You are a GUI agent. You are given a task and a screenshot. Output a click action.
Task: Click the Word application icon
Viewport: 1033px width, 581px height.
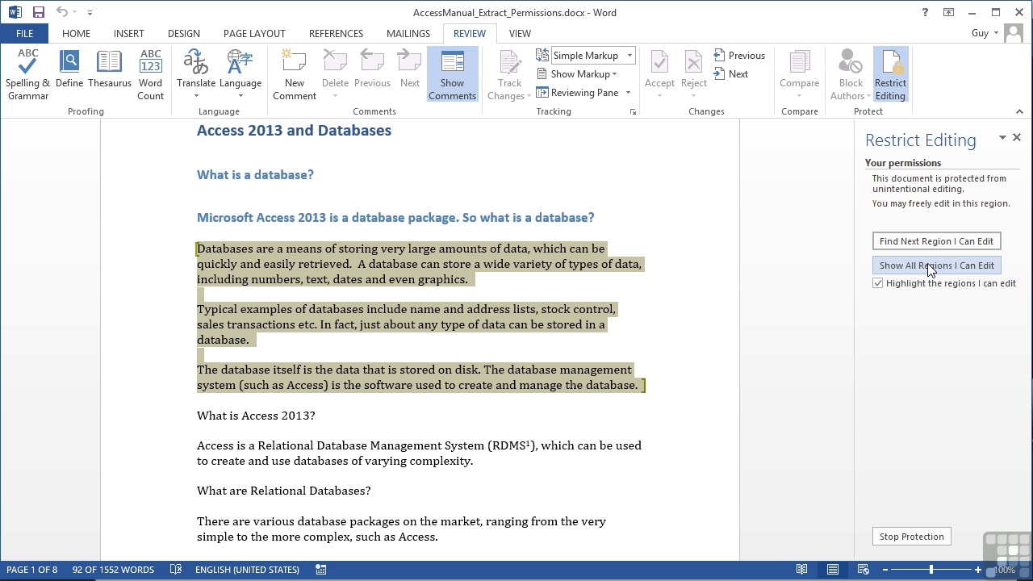[x=15, y=12]
